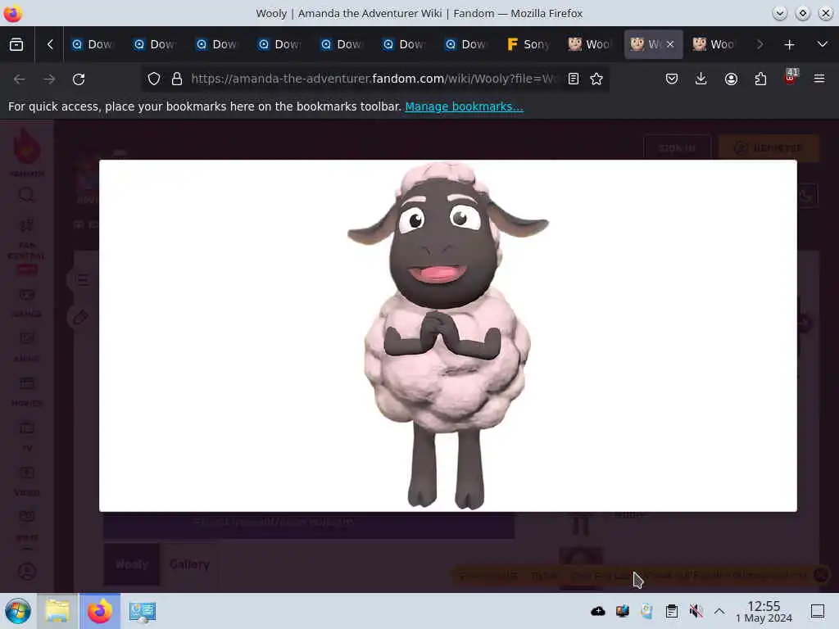Bookmark this page with star icon
The image size is (839, 629).
point(596,79)
